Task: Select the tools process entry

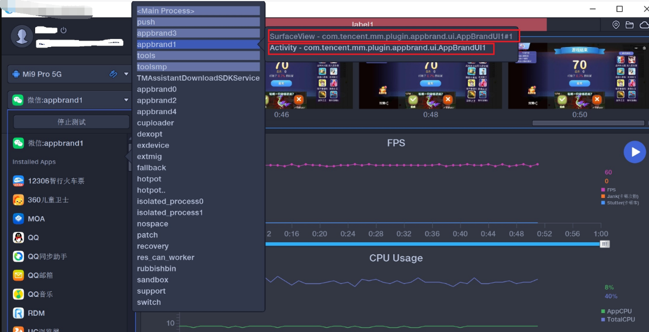Action: (198, 56)
